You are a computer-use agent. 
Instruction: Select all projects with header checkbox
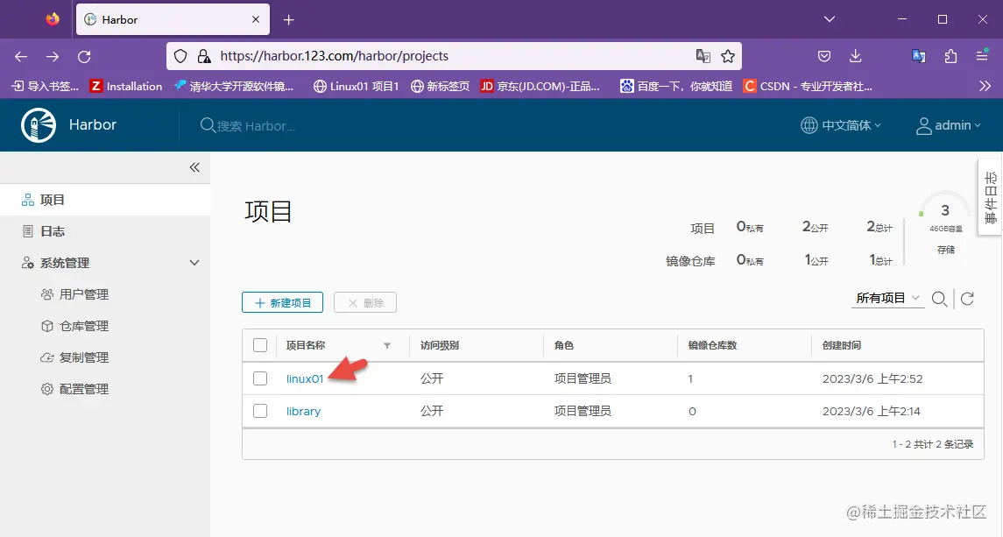(x=260, y=346)
